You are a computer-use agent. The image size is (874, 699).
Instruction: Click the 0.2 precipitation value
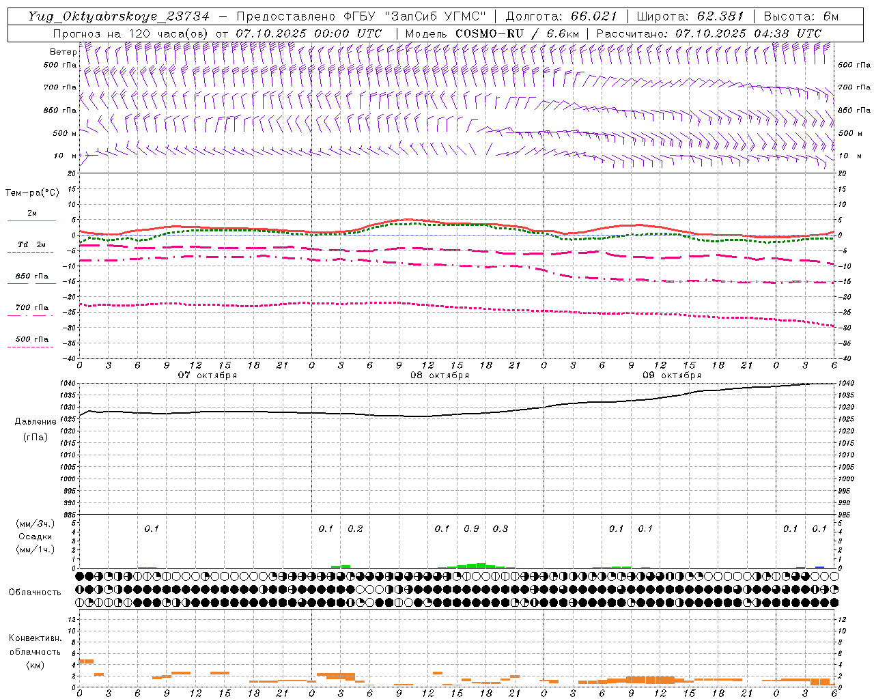point(355,528)
